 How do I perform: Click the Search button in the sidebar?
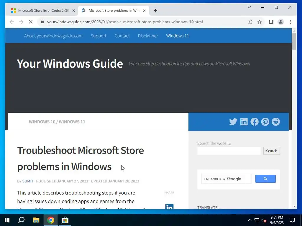point(272,151)
